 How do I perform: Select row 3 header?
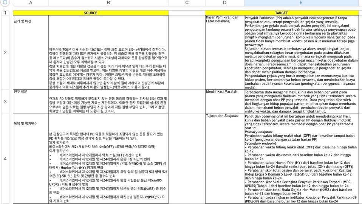click(5, 101)
